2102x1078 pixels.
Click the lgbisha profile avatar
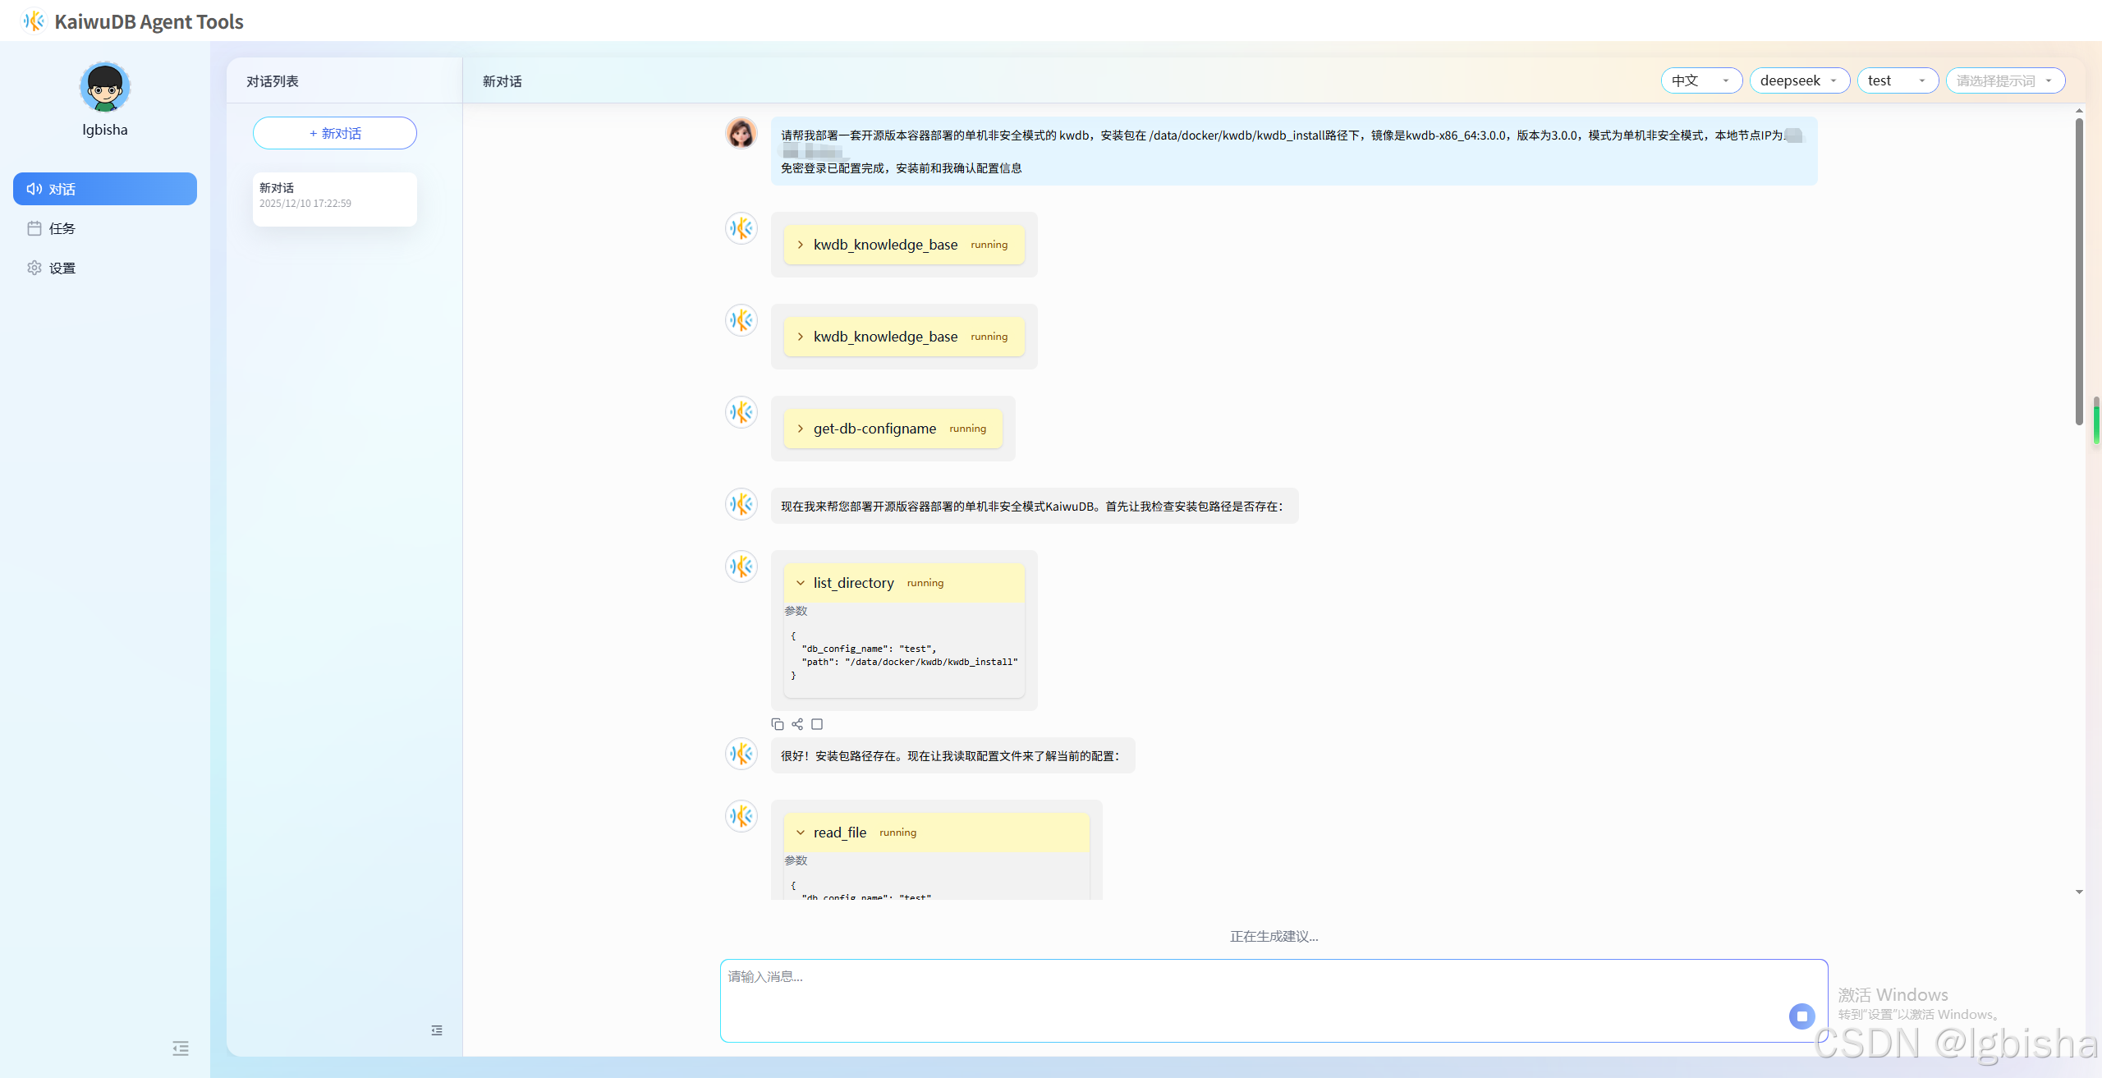click(105, 87)
